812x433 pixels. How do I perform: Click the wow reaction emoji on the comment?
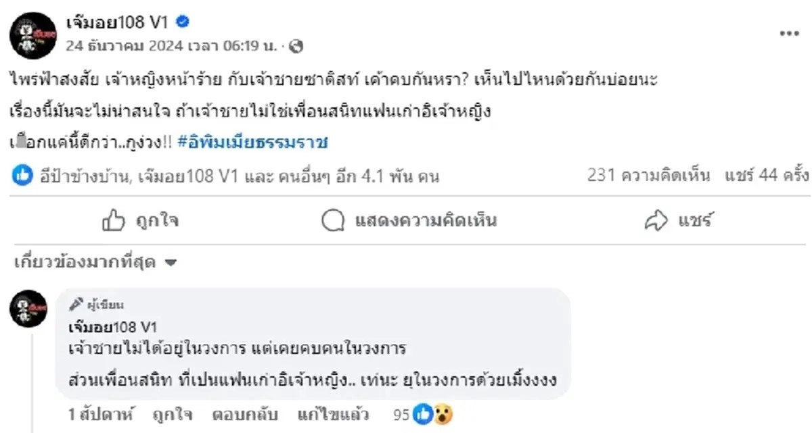coord(444,413)
